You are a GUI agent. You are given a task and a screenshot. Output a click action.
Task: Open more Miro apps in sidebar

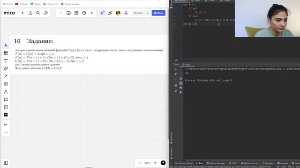(6, 115)
